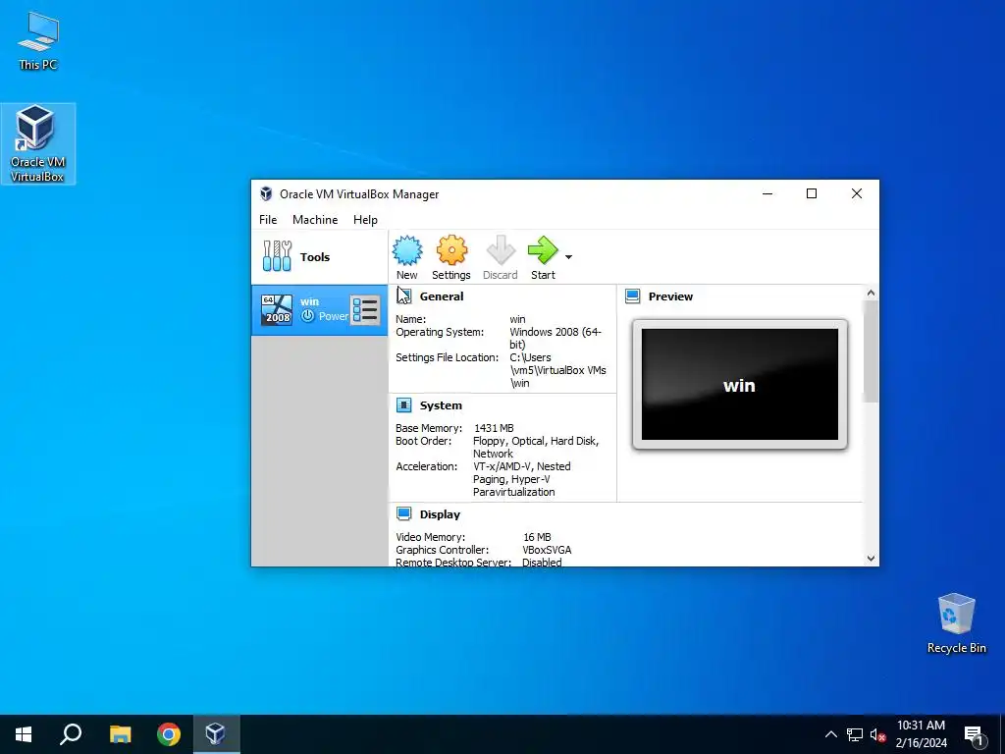Minimize the VirtualBox Manager window
Image resolution: width=1005 pixels, height=754 pixels.
point(767,193)
